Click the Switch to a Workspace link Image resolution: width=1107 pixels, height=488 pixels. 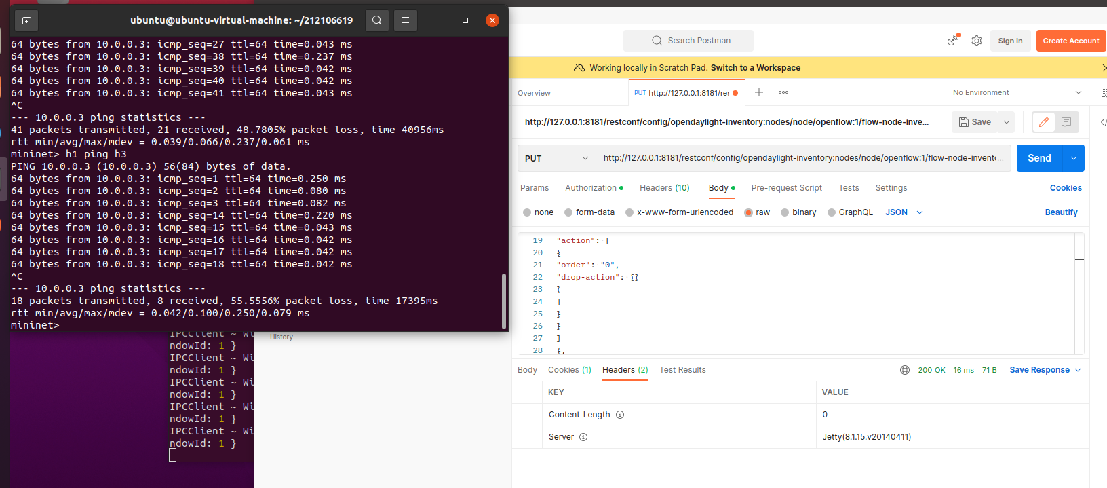pos(755,68)
